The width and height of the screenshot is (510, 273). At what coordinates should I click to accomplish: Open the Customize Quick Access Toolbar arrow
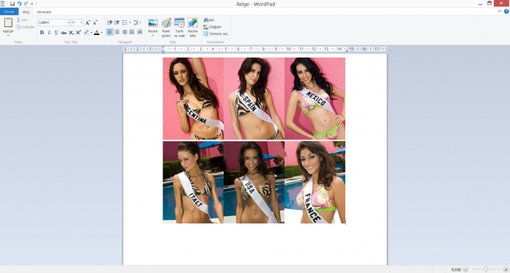pyautogui.click(x=32, y=4)
